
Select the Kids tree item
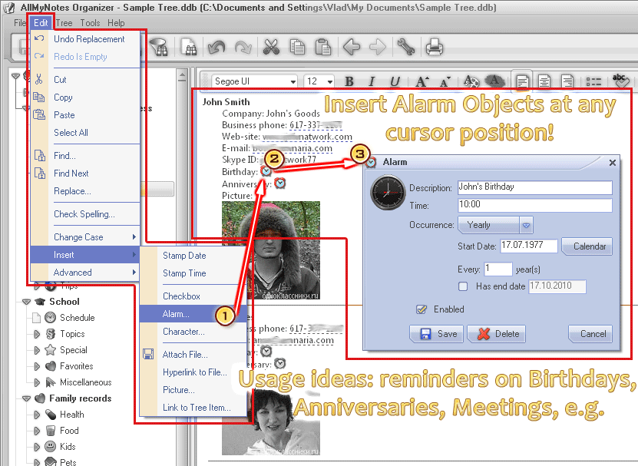(68, 447)
